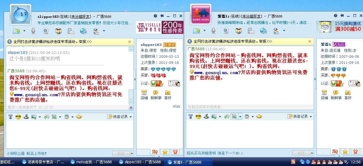Open globe browser icon in slipper183 toolbar

point(83,31)
